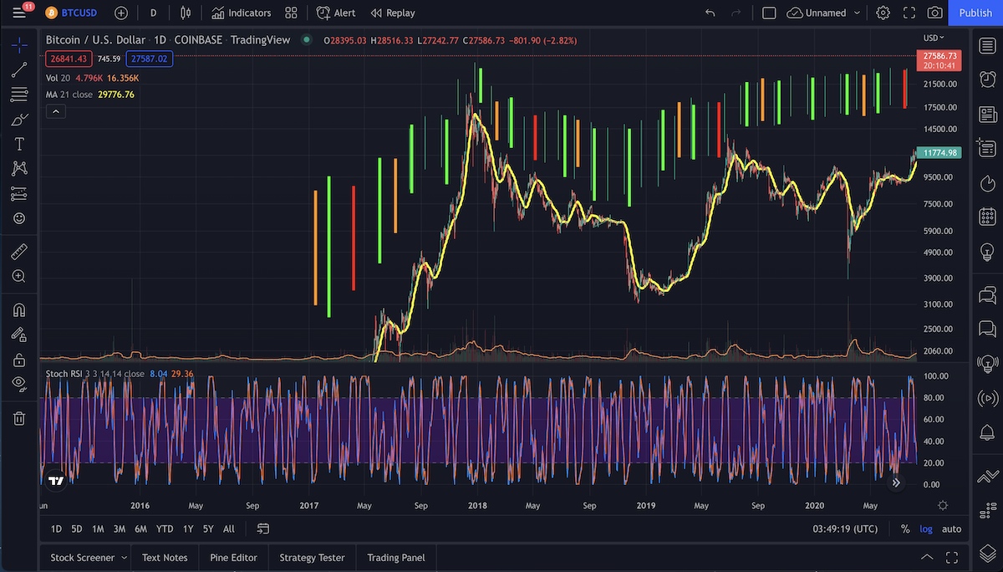Select the 6M date range
This screenshot has height=572, width=1003.
[x=141, y=529]
